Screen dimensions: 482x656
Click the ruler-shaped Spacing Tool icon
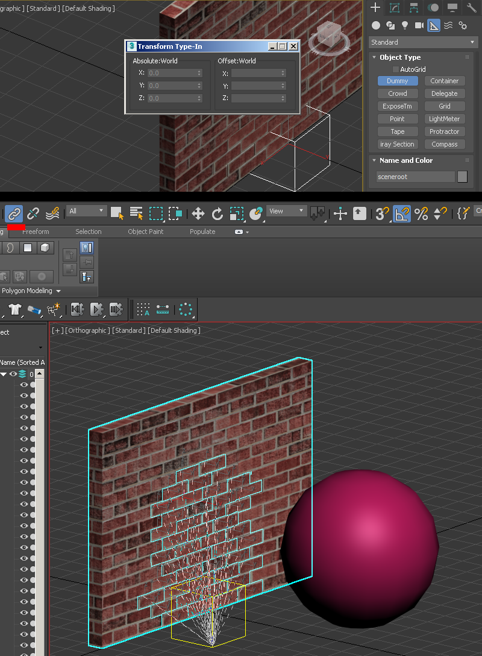(163, 309)
